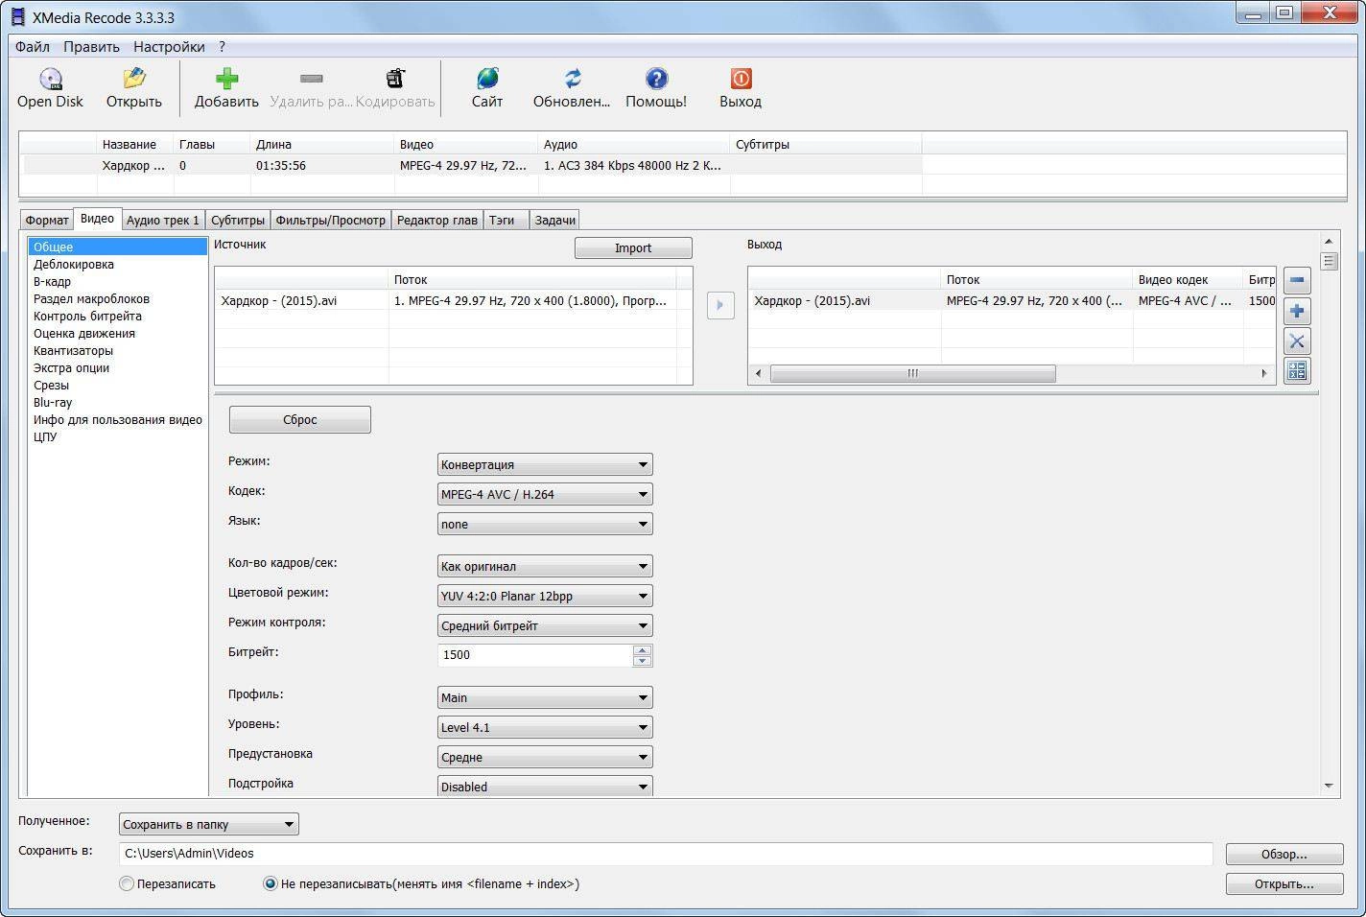Switch to the Субтитры tab
The height and width of the screenshot is (917, 1366).
(x=238, y=220)
